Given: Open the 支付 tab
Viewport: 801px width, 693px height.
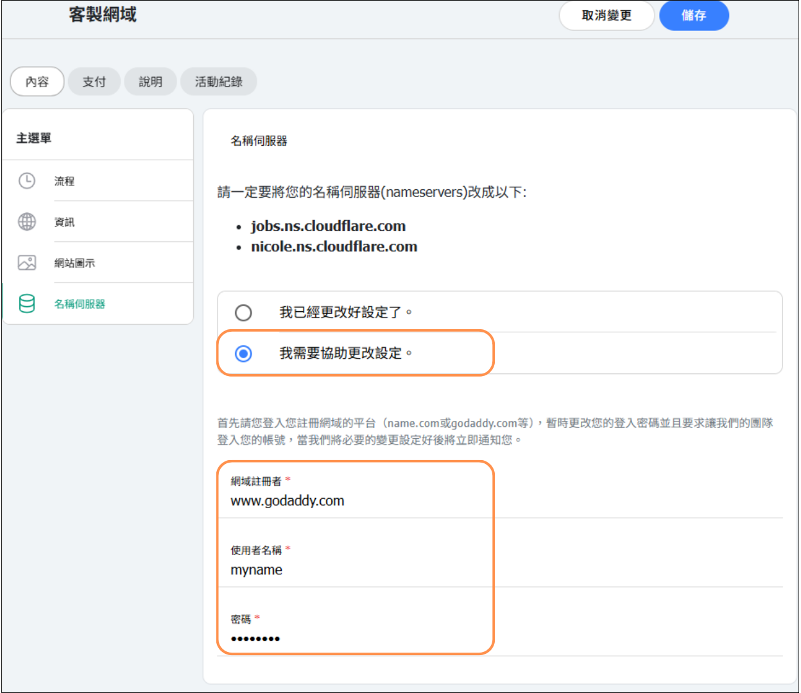Looking at the screenshot, I should point(94,81).
